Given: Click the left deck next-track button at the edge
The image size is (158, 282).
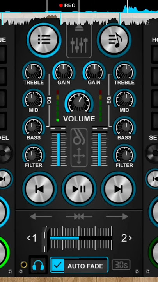Looking at the screenshot, I should click(x=3, y=179).
